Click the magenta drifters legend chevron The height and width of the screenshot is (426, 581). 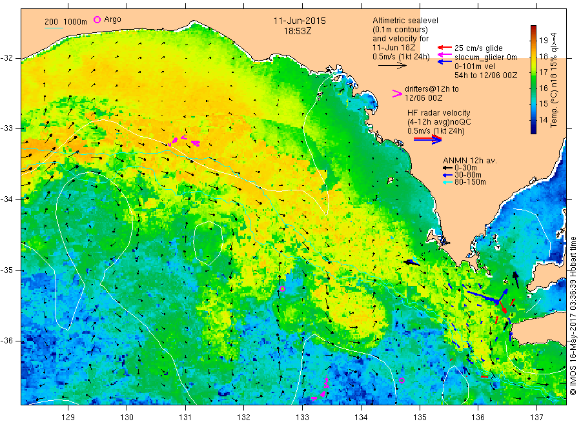(x=397, y=94)
